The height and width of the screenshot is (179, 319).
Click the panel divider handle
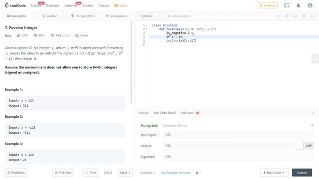click(x=134, y=83)
